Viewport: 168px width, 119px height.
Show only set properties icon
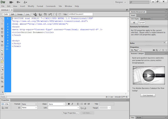pos(139,50)
